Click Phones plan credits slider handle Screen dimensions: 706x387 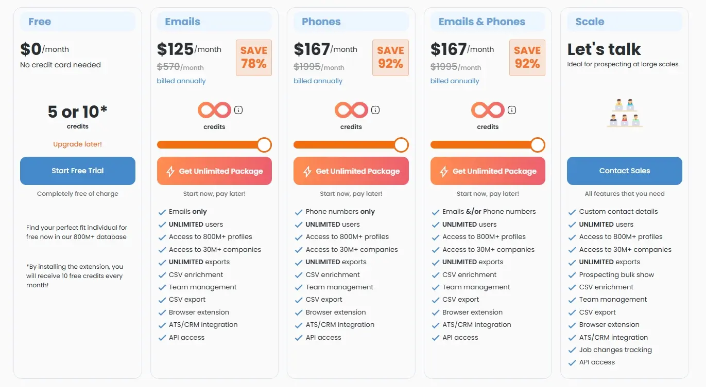click(x=401, y=145)
